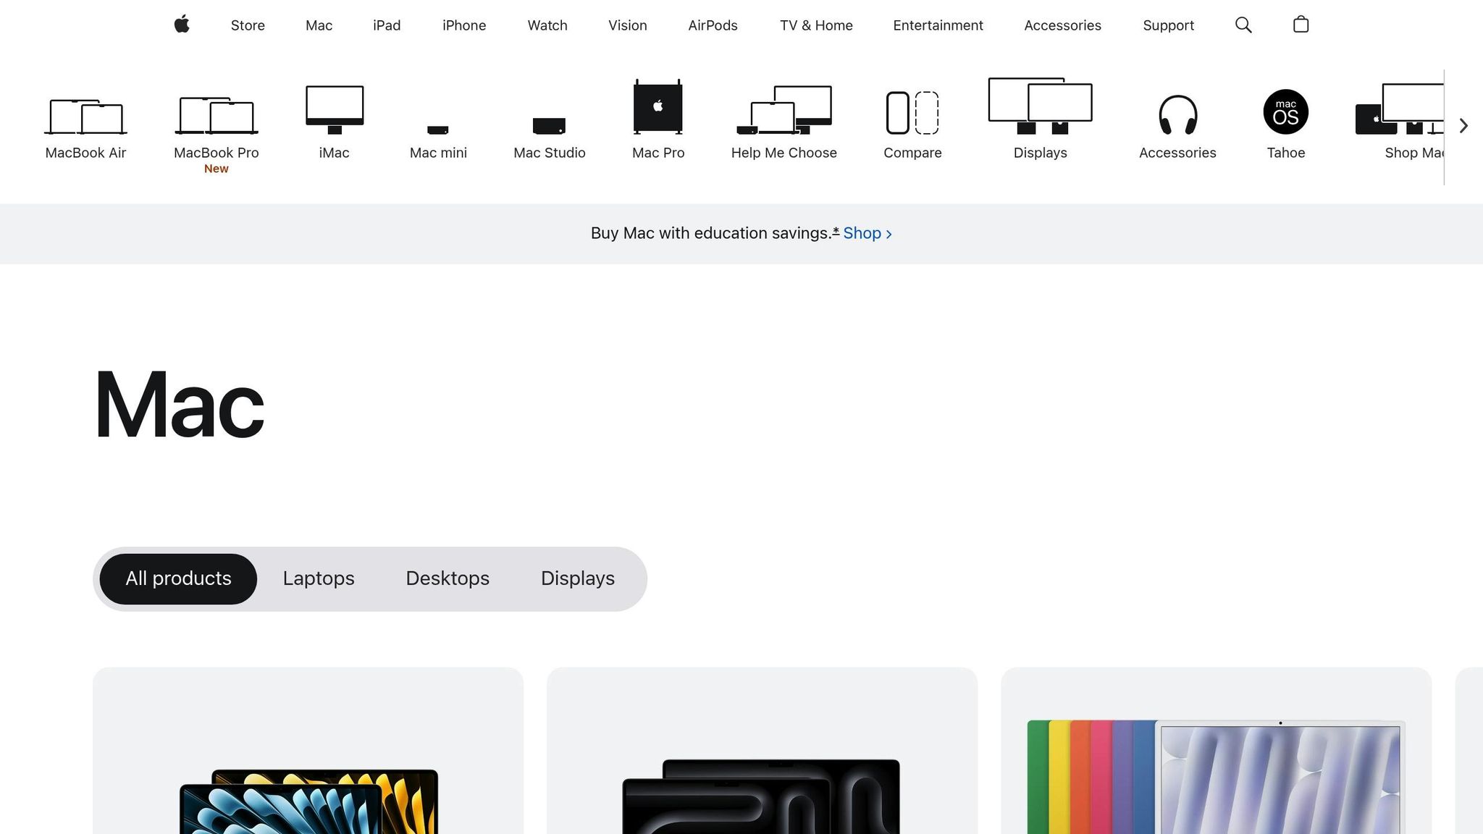Open the Entertainment menu
The image size is (1483, 834).
click(x=938, y=25)
